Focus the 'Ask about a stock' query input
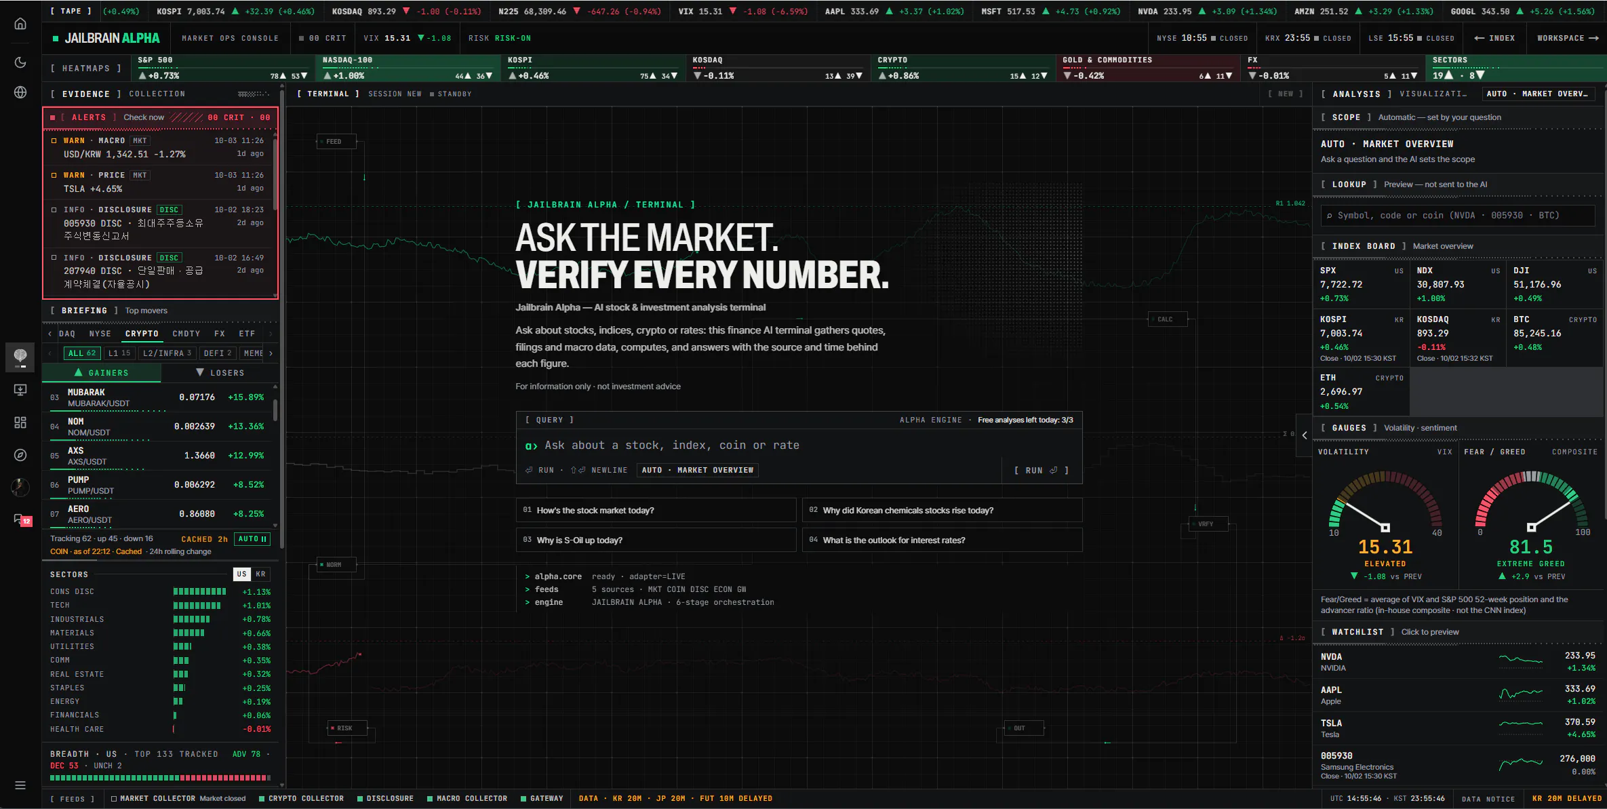Image resolution: width=1607 pixels, height=809 pixels. click(800, 446)
